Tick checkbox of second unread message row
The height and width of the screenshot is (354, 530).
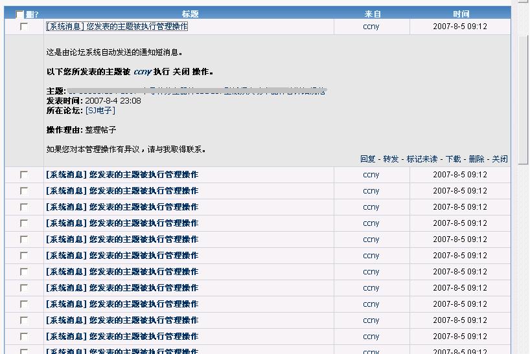[x=24, y=191]
